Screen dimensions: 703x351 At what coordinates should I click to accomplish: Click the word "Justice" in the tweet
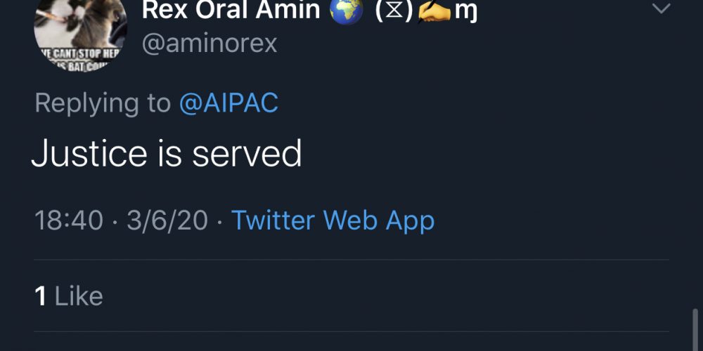pos(89,154)
